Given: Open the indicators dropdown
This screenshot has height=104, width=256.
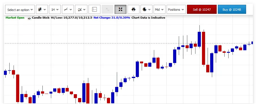Looking at the screenshot, I should [81, 9].
